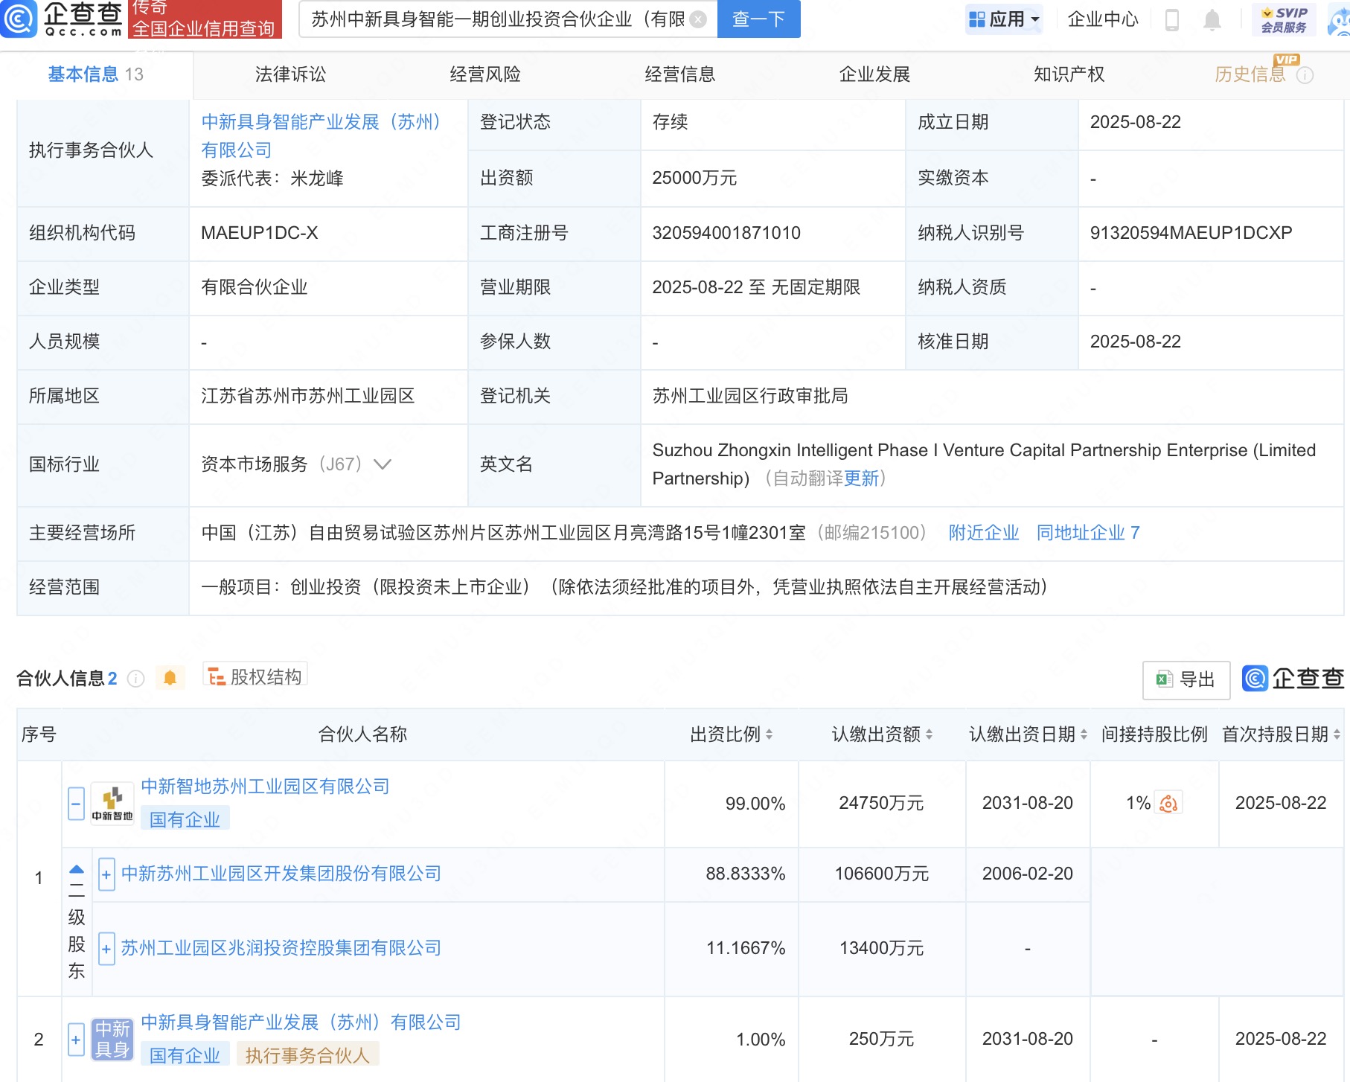This screenshot has width=1350, height=1082.
Task: Collapse 中新智地苏州工业园区有限公司 row
Action: point(76,804)
